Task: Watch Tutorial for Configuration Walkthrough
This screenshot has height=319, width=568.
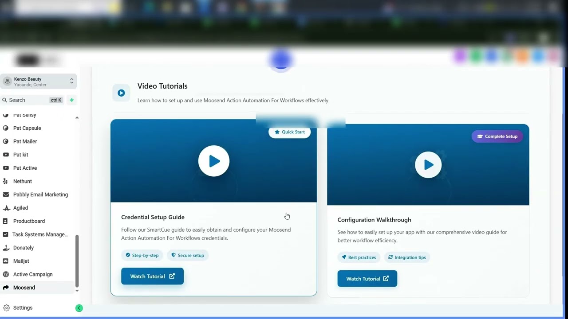Action: pyautogui.click(x=367, y=279)
